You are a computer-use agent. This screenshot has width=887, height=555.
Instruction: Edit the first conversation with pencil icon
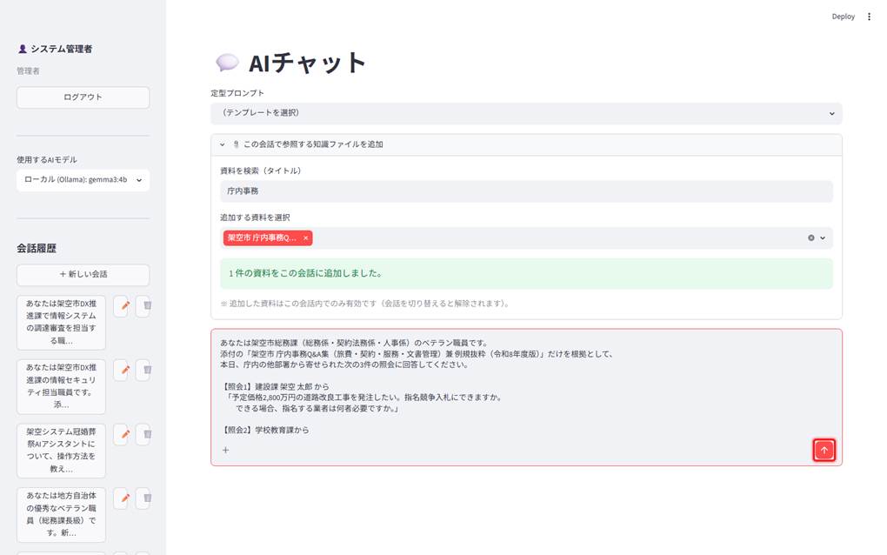pos(125,305)
